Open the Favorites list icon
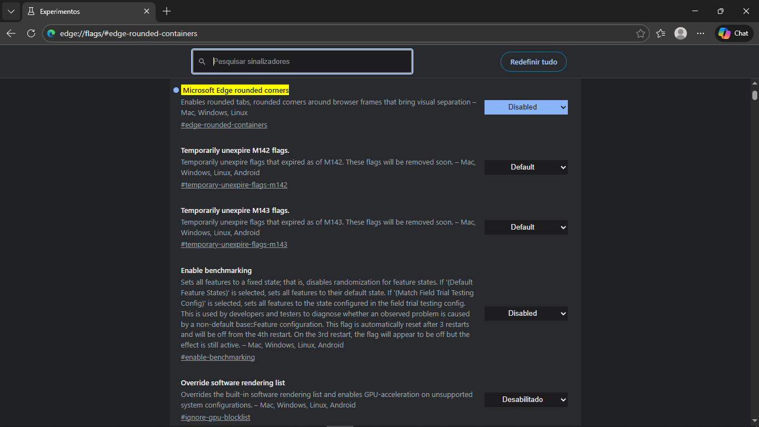759x427 pixels. 661,33
